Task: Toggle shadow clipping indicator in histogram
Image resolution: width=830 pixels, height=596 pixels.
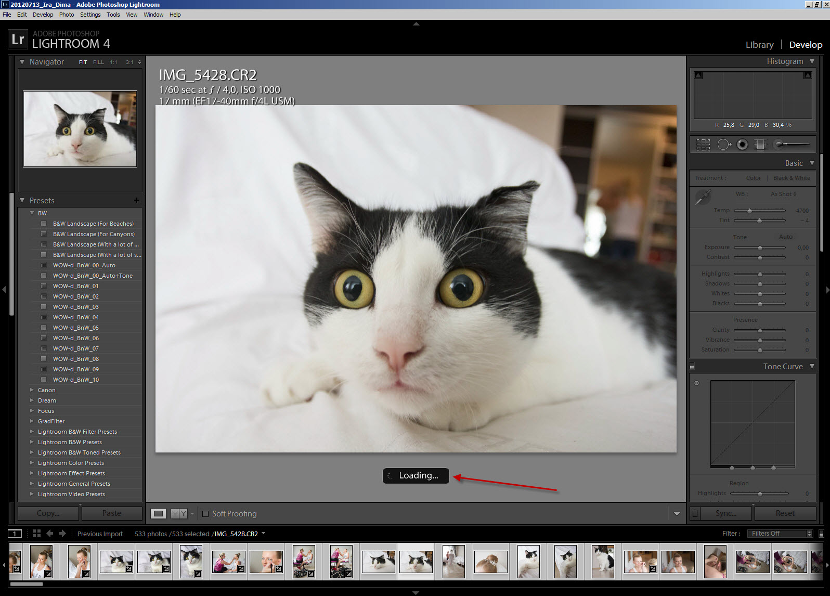Action: click(698, 75)
